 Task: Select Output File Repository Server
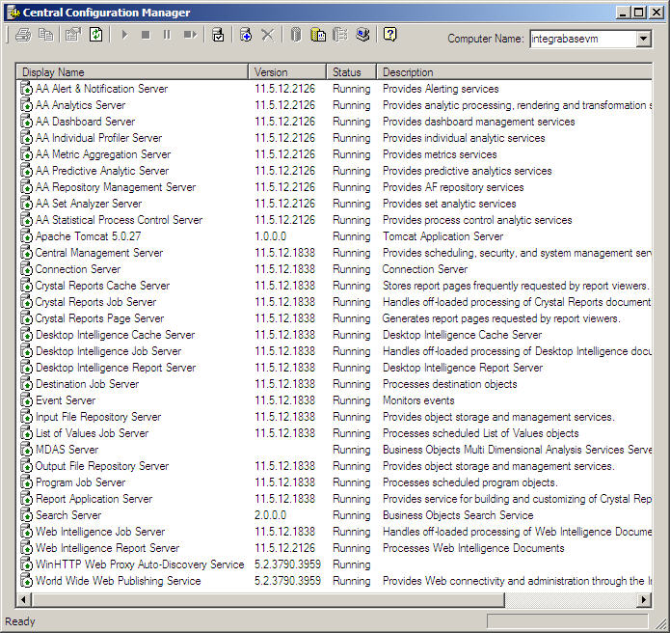pos(102,466)
